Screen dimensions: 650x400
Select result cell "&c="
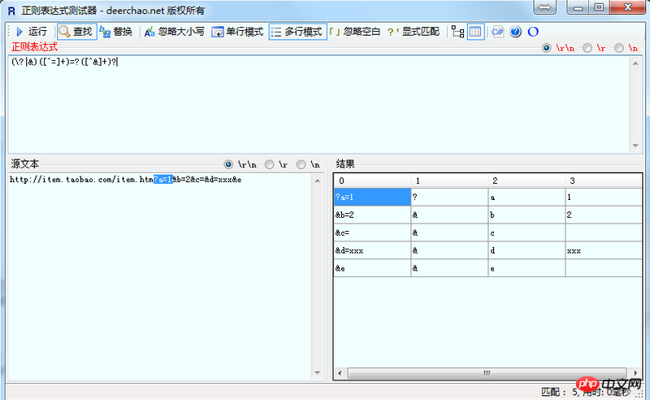[372, 233]
